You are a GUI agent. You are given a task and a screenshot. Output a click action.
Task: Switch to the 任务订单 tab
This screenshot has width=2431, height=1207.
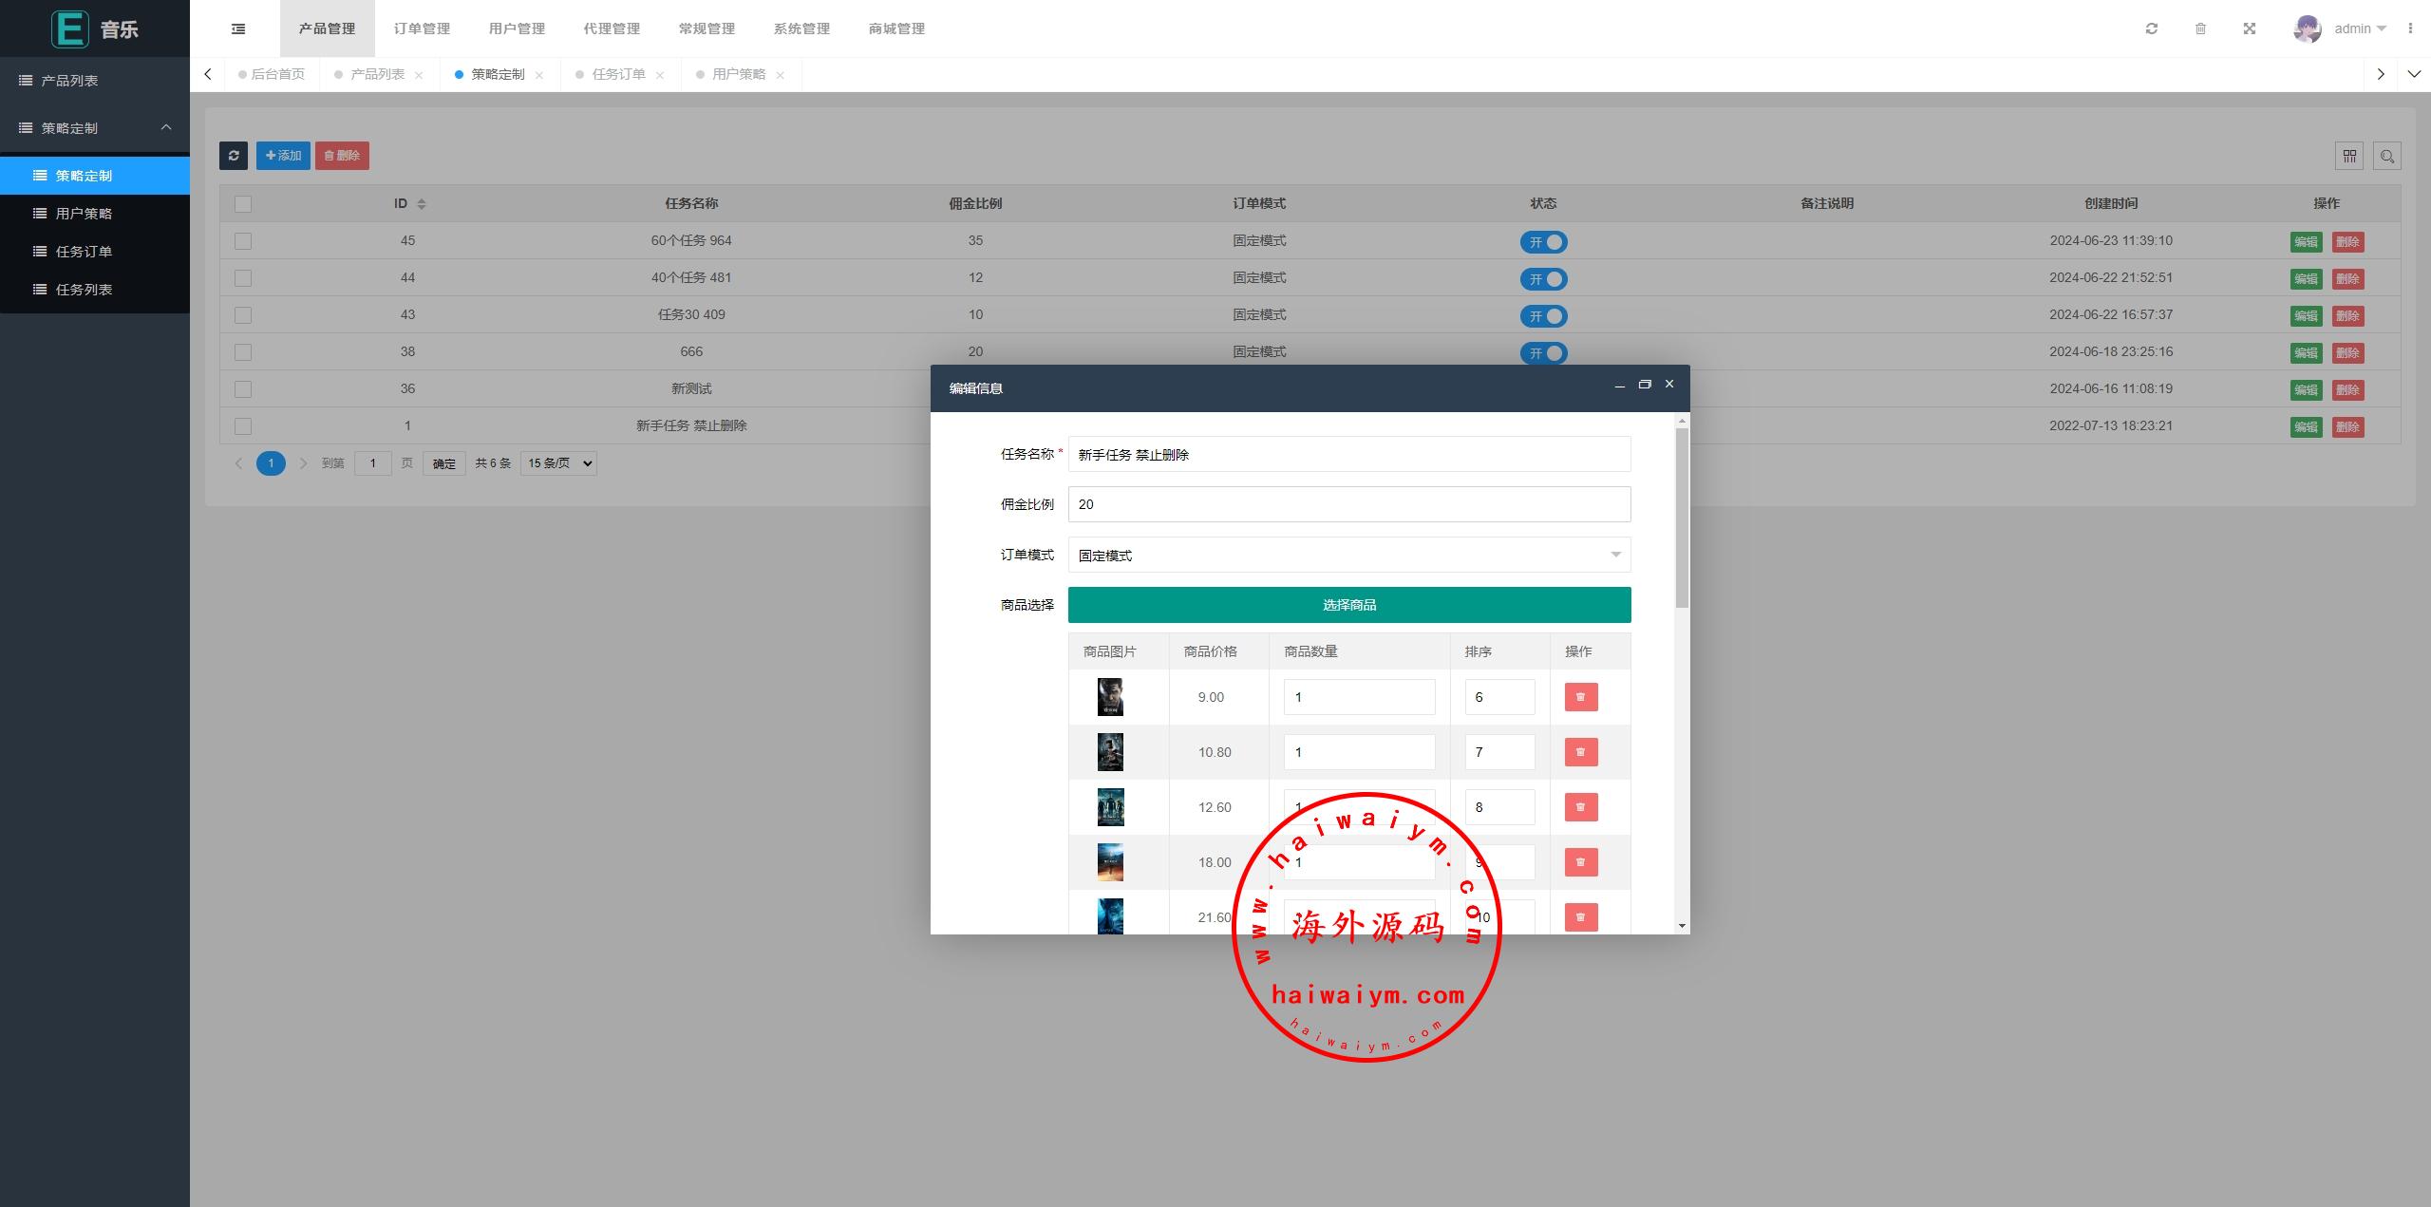click(x=618, y=74)
